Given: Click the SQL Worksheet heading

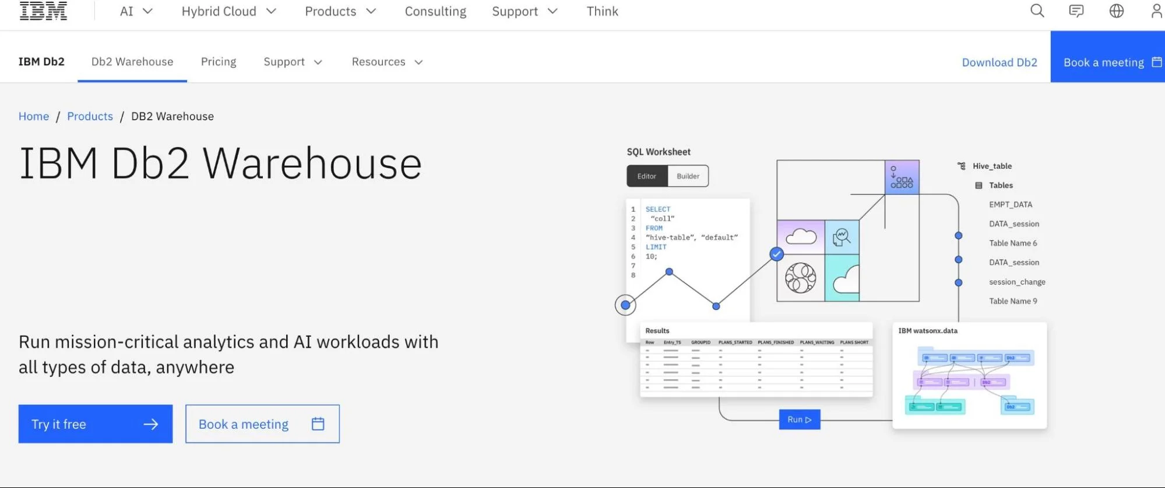Looking at the screenshot, I should pos(659,152).
